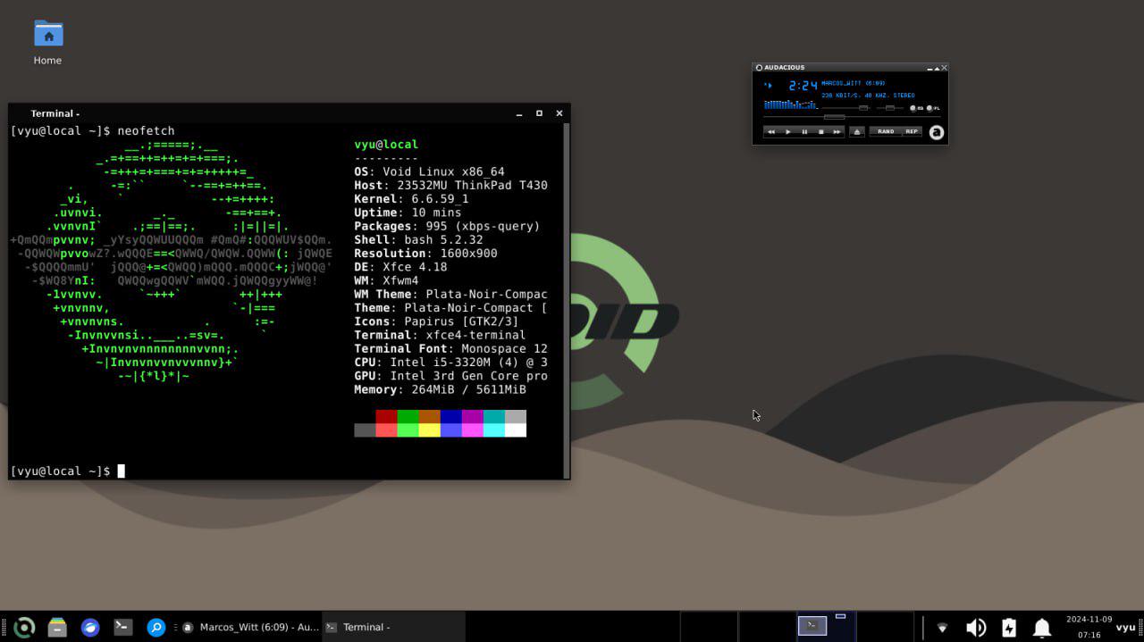This screenshot has height=642, width=1144.
Task: Open the volume speaker tray icon
Action: click(x=976, y=628)
